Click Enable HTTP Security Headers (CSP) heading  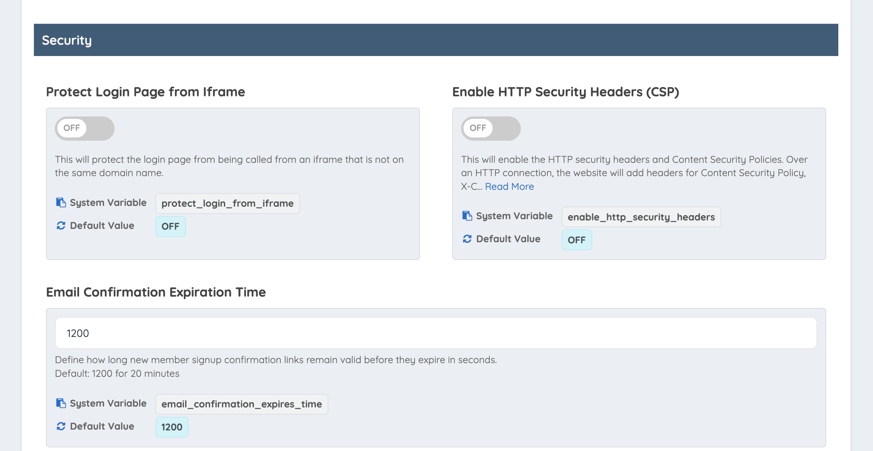(566, 92)
